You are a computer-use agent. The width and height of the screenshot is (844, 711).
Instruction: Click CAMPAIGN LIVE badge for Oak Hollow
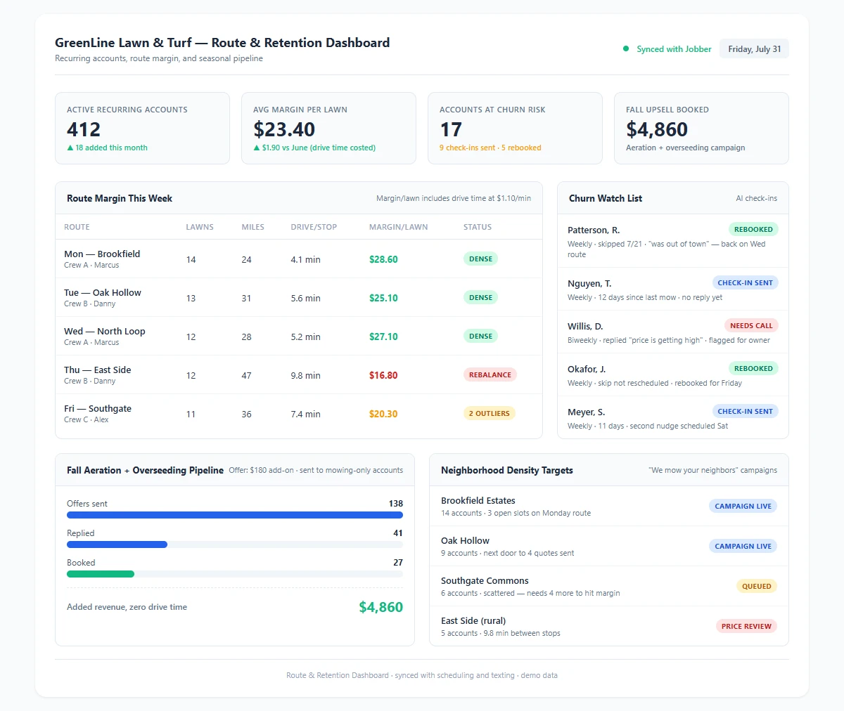point(743,546)
